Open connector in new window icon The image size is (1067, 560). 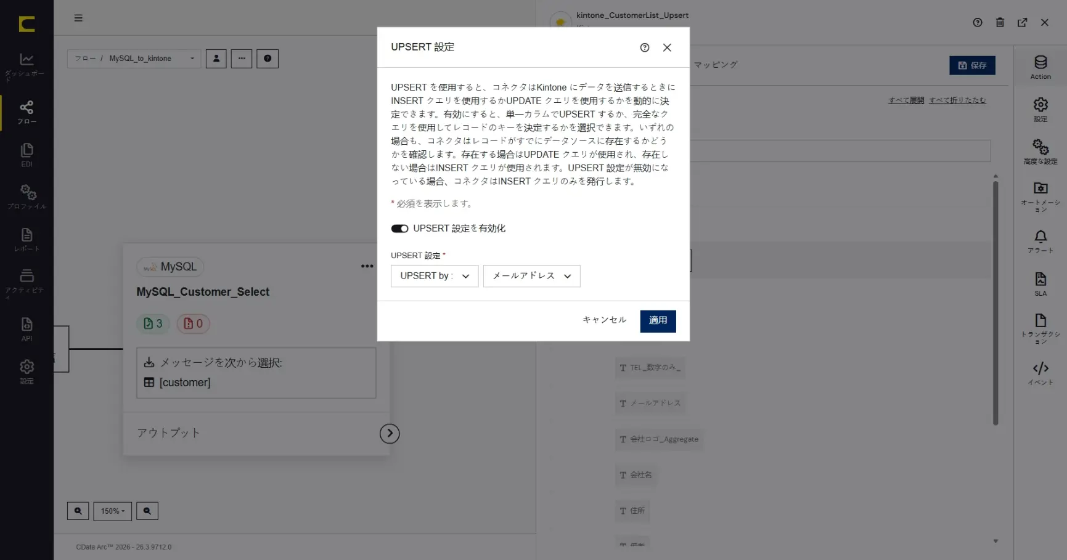pos(1022,22)
